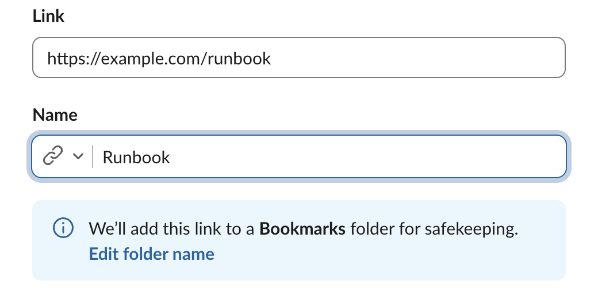The height and width of the screenshot is (299, 598).
Task: Open the icon picker chevron dropdown
Action: coord(78,156)
